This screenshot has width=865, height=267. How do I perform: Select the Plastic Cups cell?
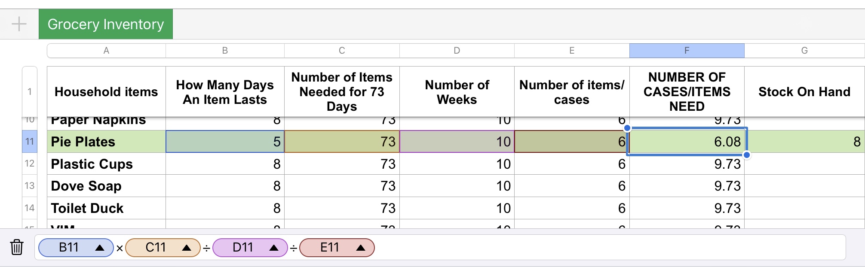coord(106,164)
